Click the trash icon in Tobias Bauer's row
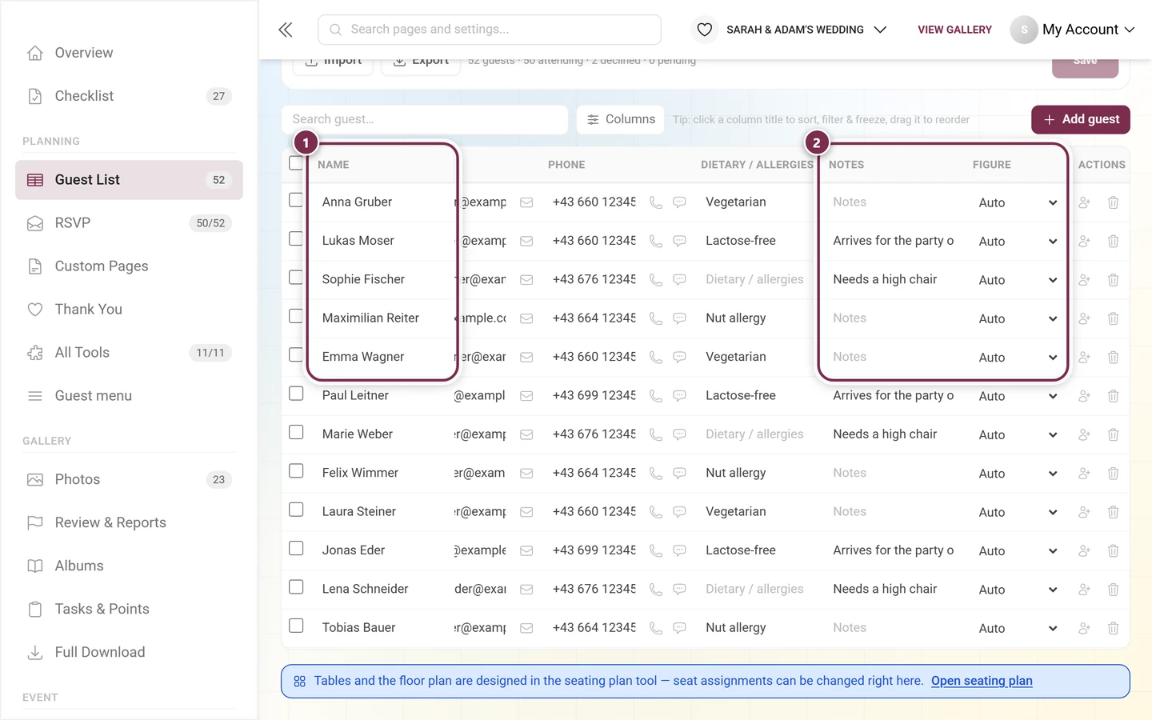This screenshot has width=1152, height=720. (x=1113, y=628)
